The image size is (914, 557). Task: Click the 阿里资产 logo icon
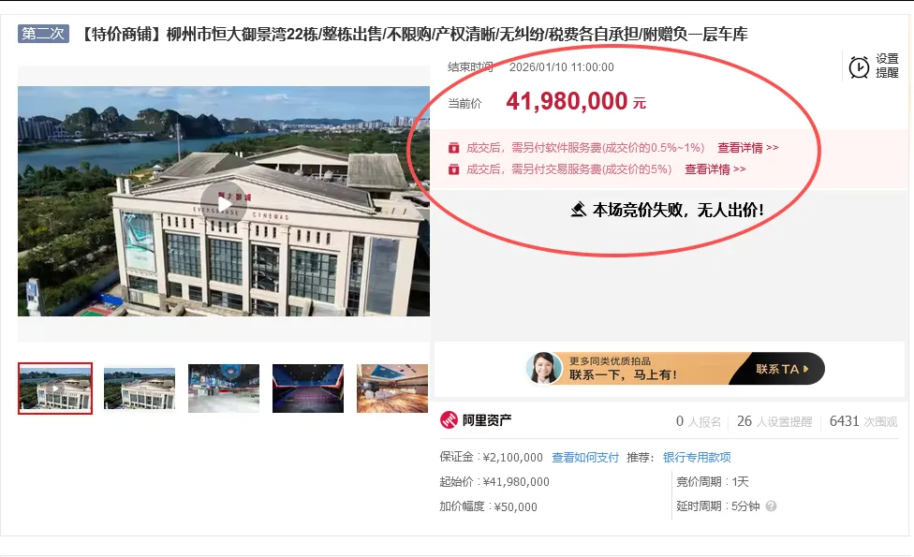[x=449, y=420]
